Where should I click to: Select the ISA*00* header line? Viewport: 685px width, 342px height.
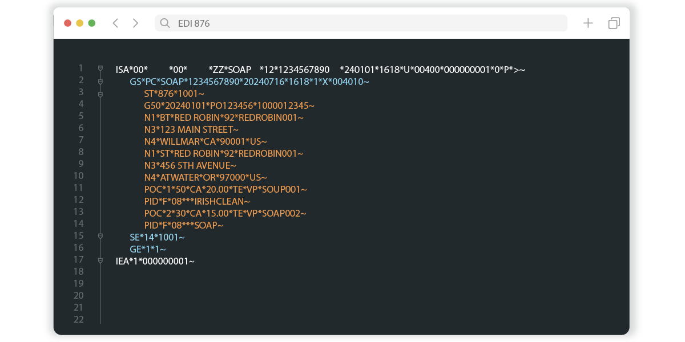point(320,70)
